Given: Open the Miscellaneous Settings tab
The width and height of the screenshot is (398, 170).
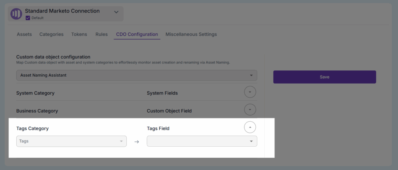Looking at the screenshot, I should tap(191, 34).
